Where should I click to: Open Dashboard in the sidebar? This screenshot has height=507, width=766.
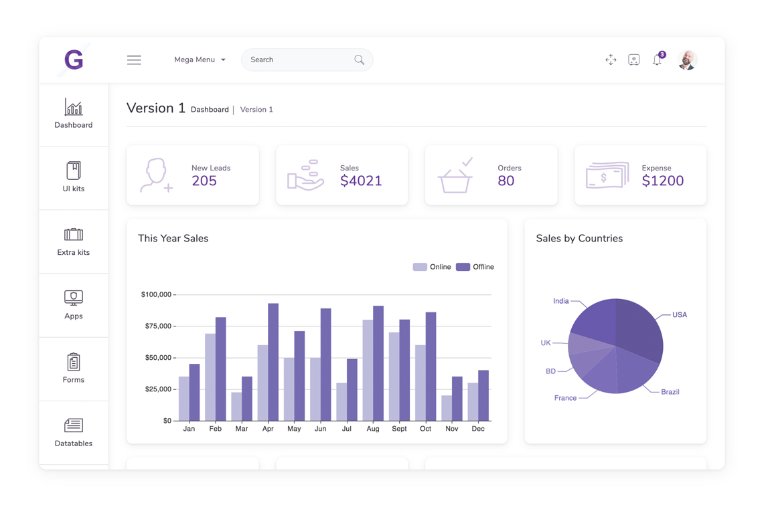click(x=73, y=114)
